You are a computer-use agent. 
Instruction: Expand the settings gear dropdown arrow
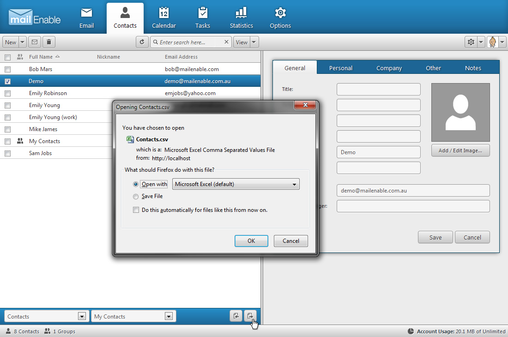pyautogui.click(x=481, y=42)
